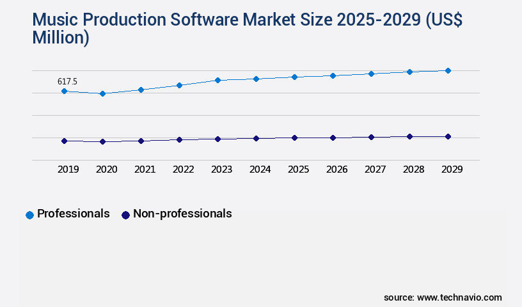Open the www.technavio.com source link
522x307 pixels.
pyautogui.click(x=459, y=297)
